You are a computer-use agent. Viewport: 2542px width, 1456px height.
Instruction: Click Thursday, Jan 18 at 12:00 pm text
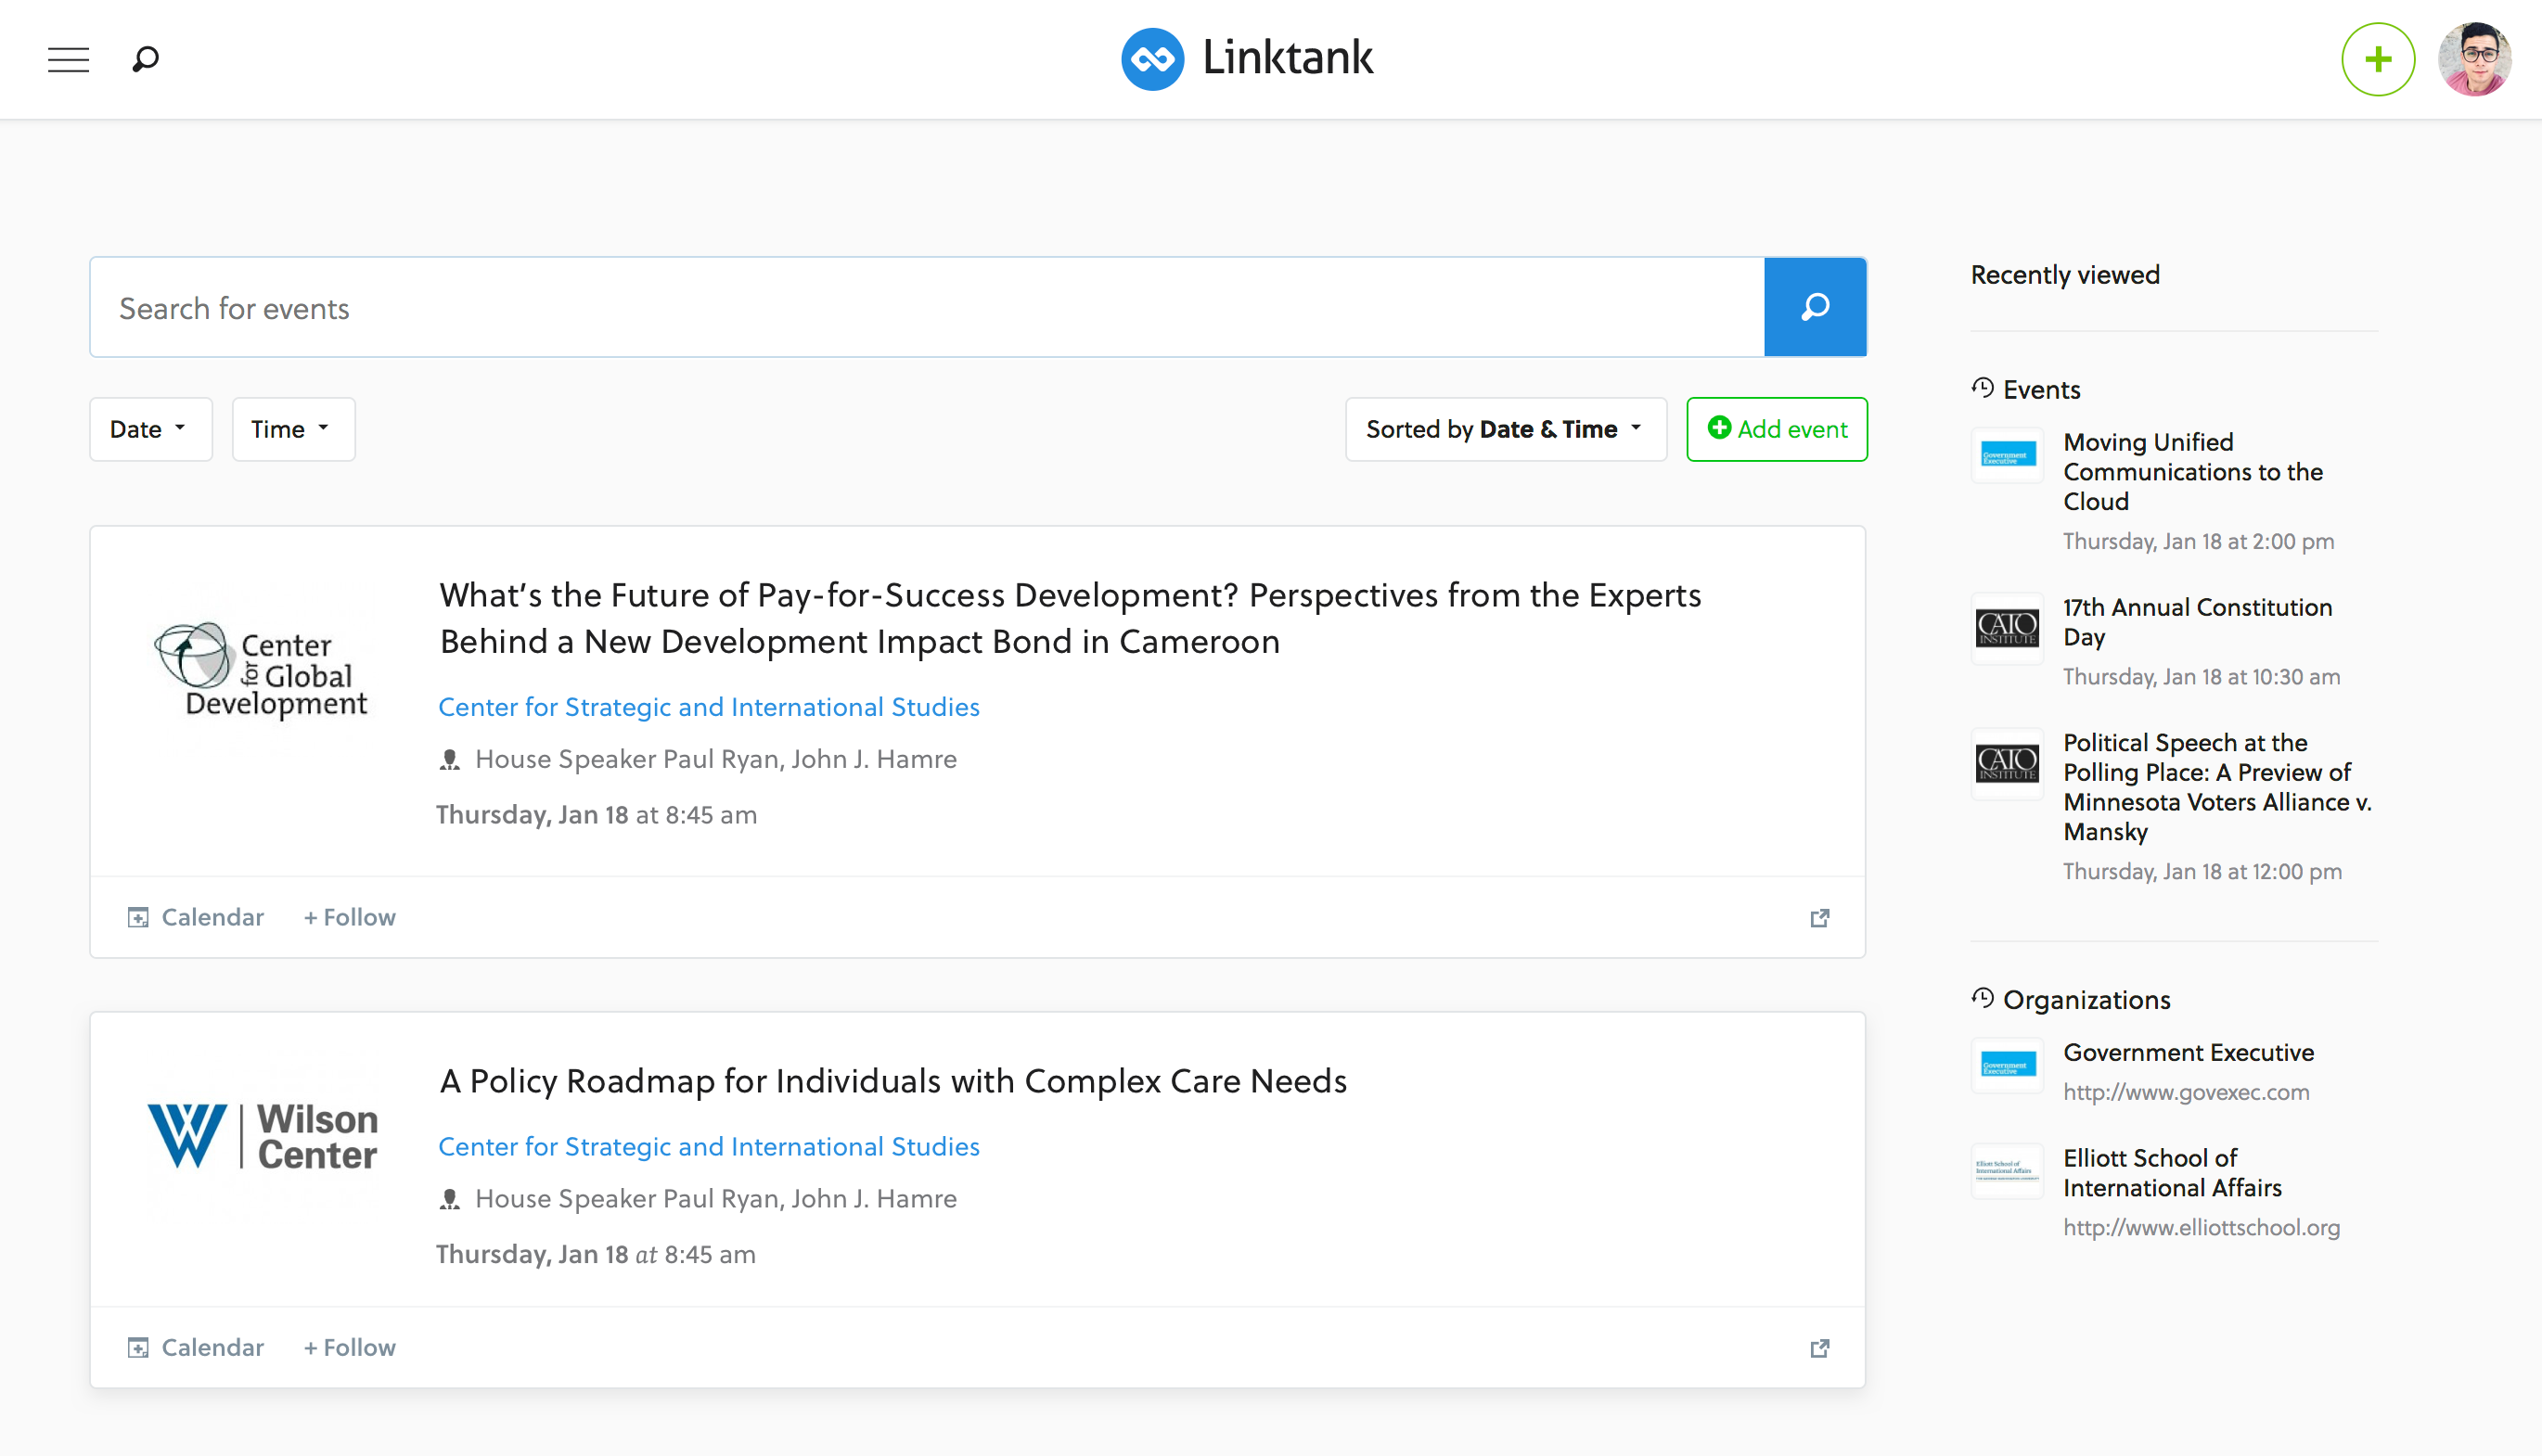(2202, 871)
